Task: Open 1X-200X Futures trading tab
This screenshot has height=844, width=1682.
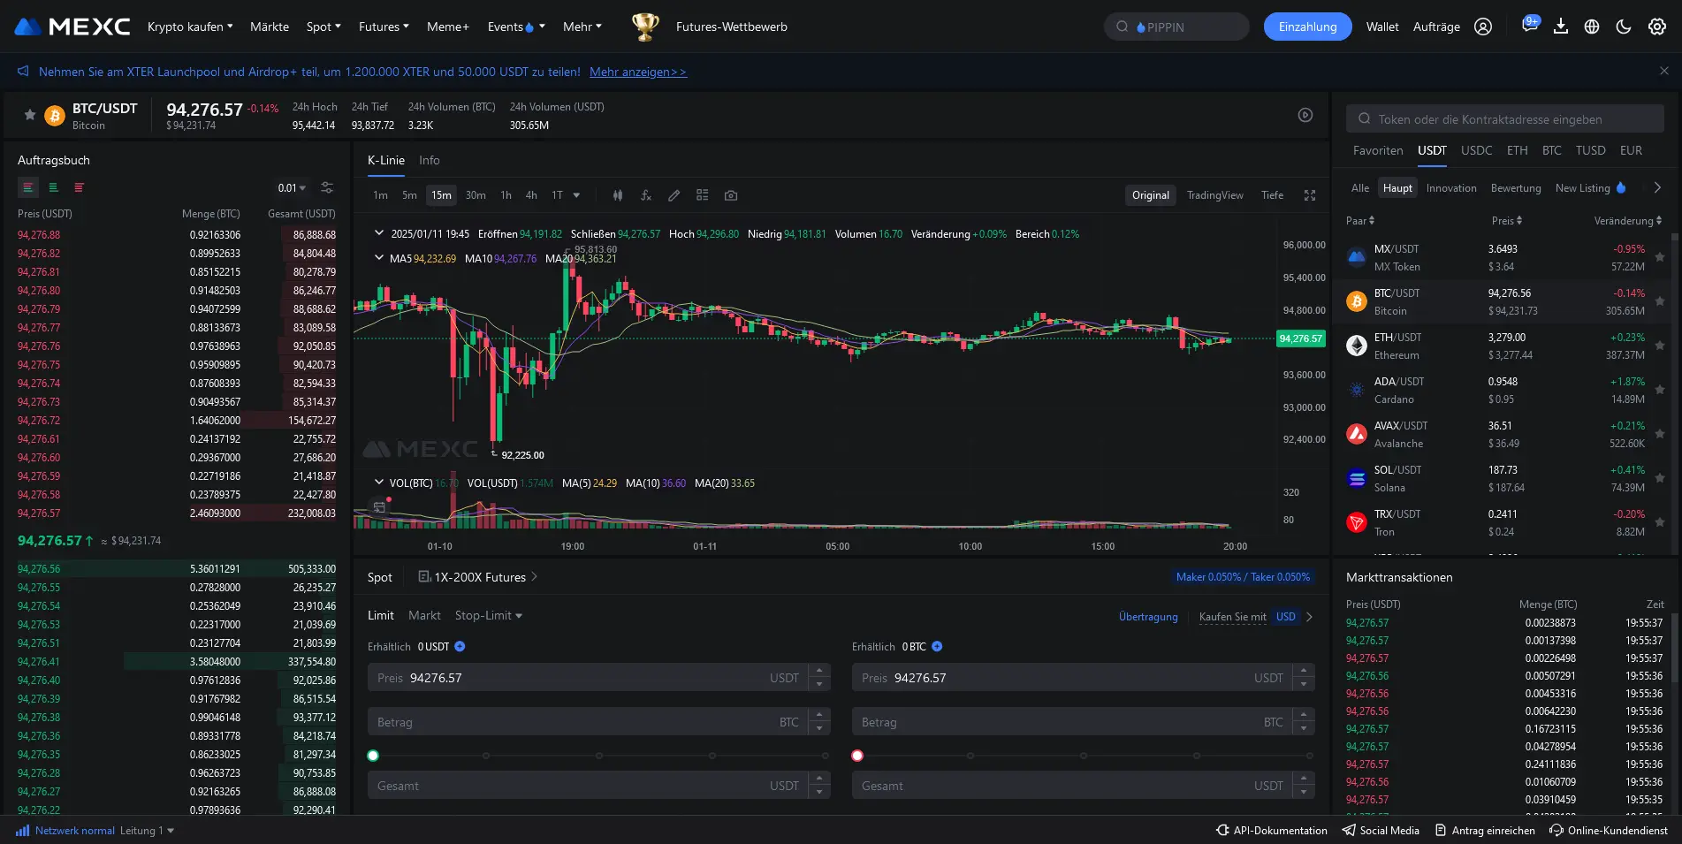Action: click(477, 577)
